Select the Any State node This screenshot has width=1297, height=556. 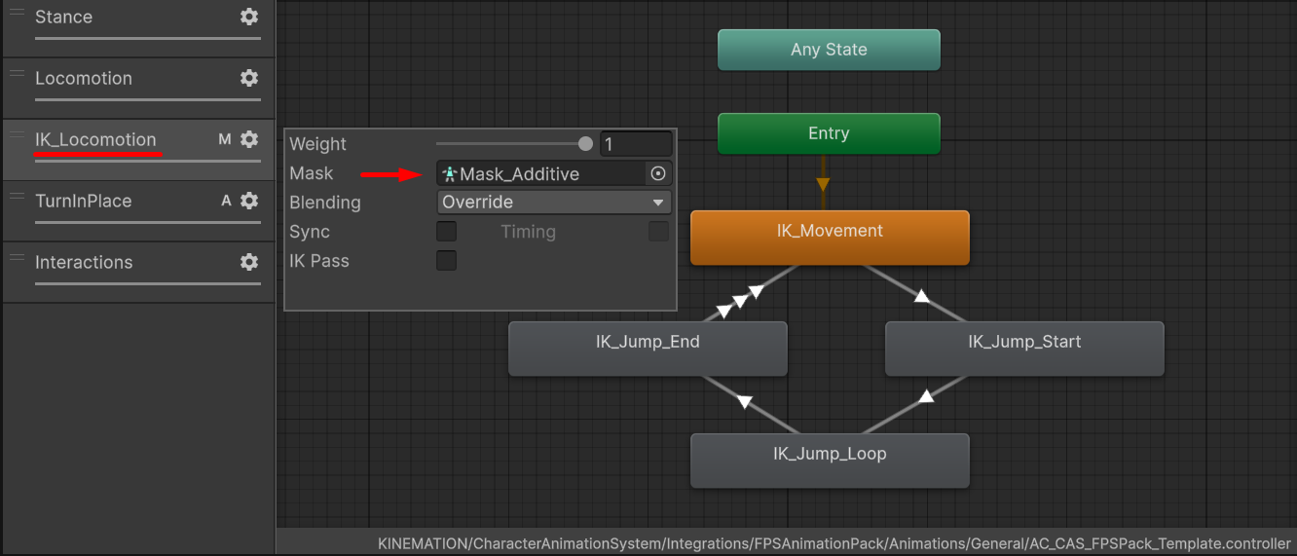(829, 50)
